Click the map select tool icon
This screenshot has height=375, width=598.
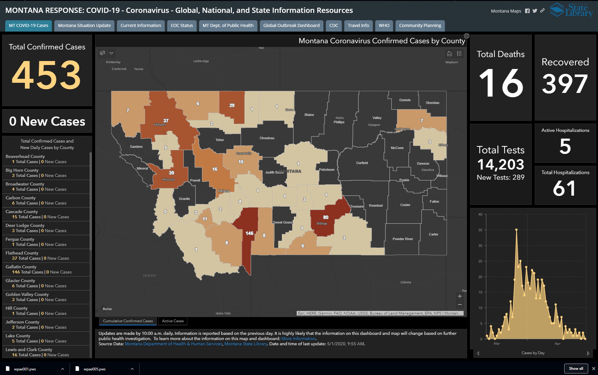(x=102, y=53)
